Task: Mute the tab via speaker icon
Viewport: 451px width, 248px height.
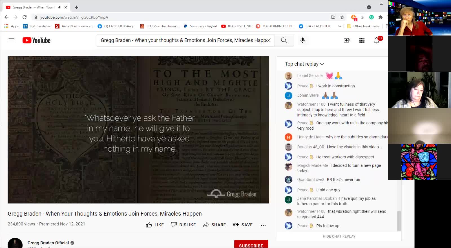Action: 60,7
